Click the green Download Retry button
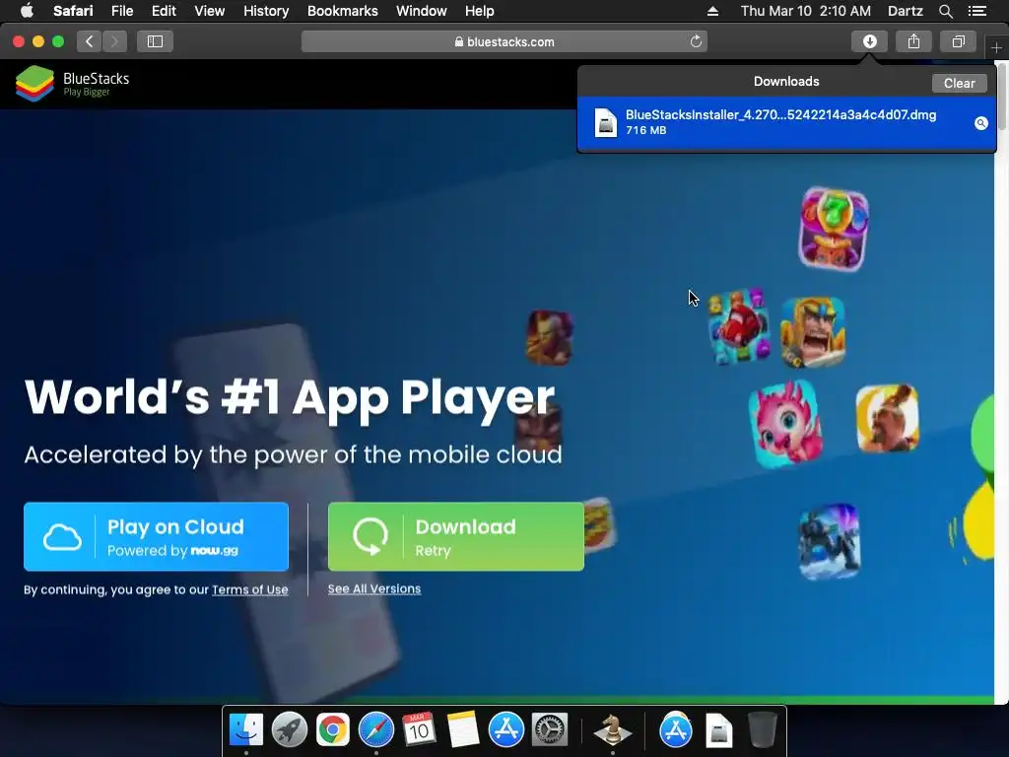The width and height of the screenshot is (1009, 757). tap(456, 537)
